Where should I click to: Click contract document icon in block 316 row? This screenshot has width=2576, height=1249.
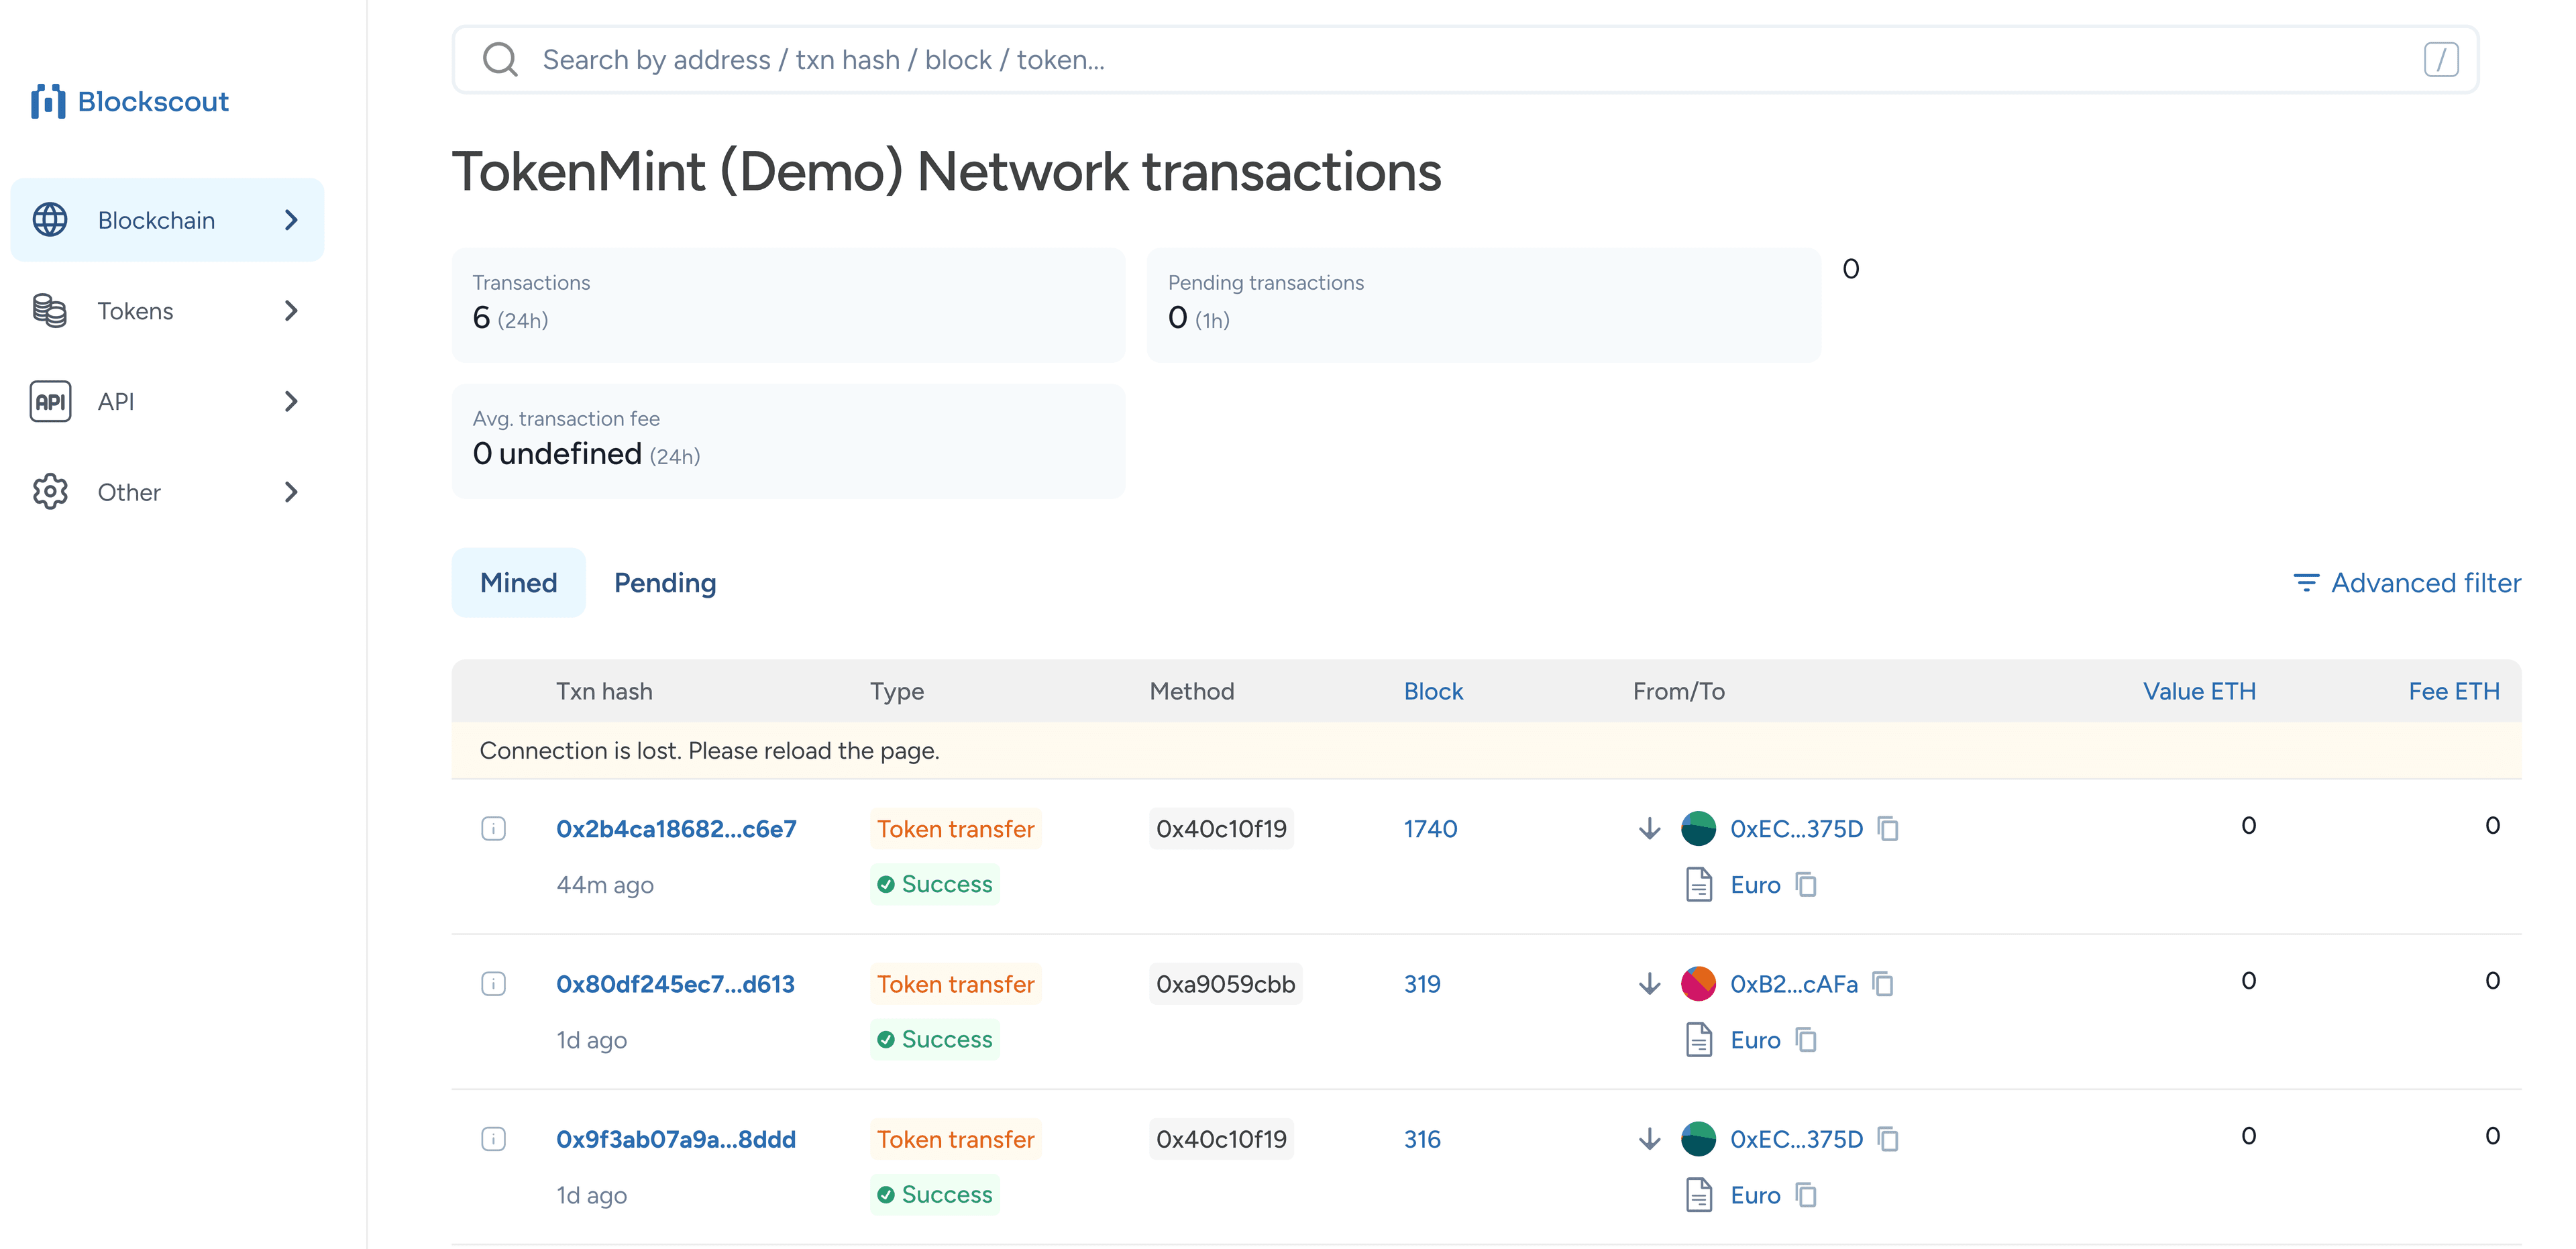pyautogui.click(x=1699, y=1195)
